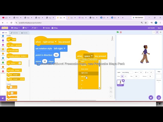Switch to large stage layout
This screenshot has width=163, height=122.
coord(157,32)
